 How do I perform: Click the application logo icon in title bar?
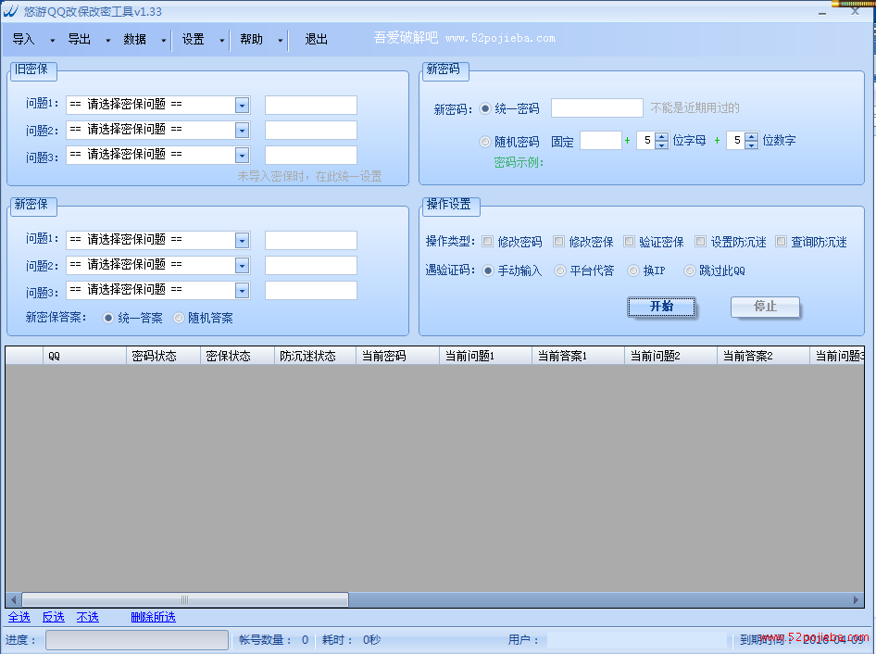click(11, 11)
